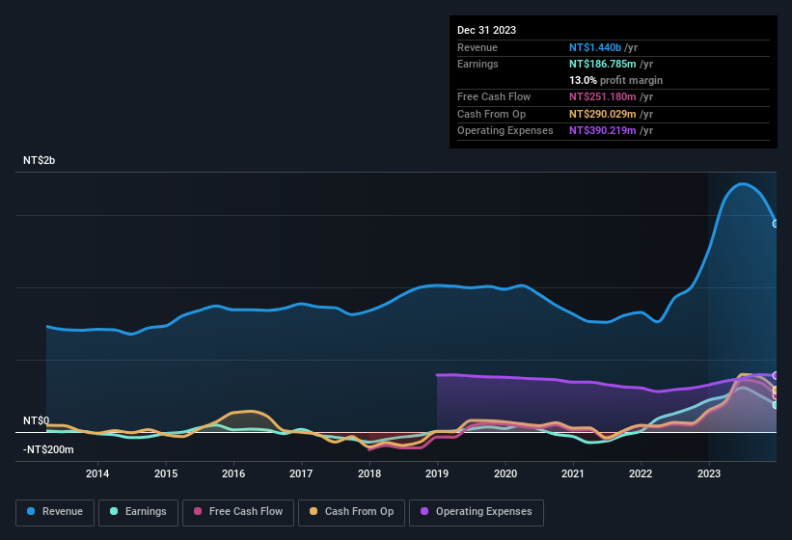
Task: Toggle the Revenue legend item
Action: (x=55, y=512)
